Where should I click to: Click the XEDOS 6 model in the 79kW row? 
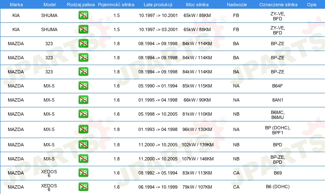click(x=49, y=187)
